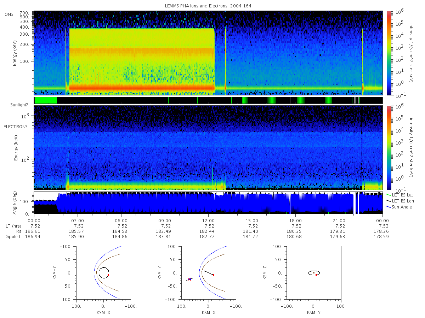Screen dimensions: 425x318
Task: Click the IONS panel label
Action: 8,14
